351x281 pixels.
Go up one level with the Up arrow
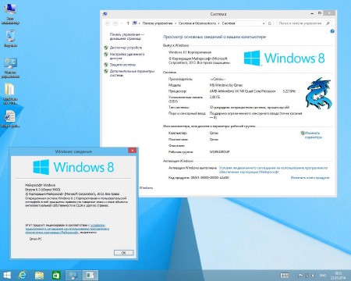coord(128,23)
